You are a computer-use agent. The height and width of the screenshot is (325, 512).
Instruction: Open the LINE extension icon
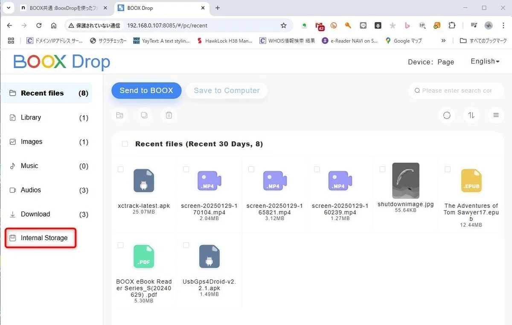[x=363, y=26]
